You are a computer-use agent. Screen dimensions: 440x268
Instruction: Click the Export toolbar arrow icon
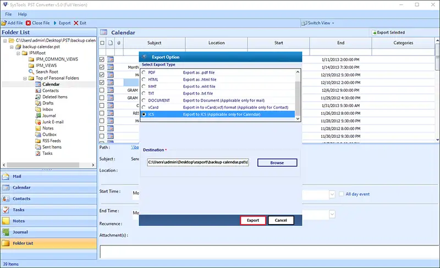[55, 23]
